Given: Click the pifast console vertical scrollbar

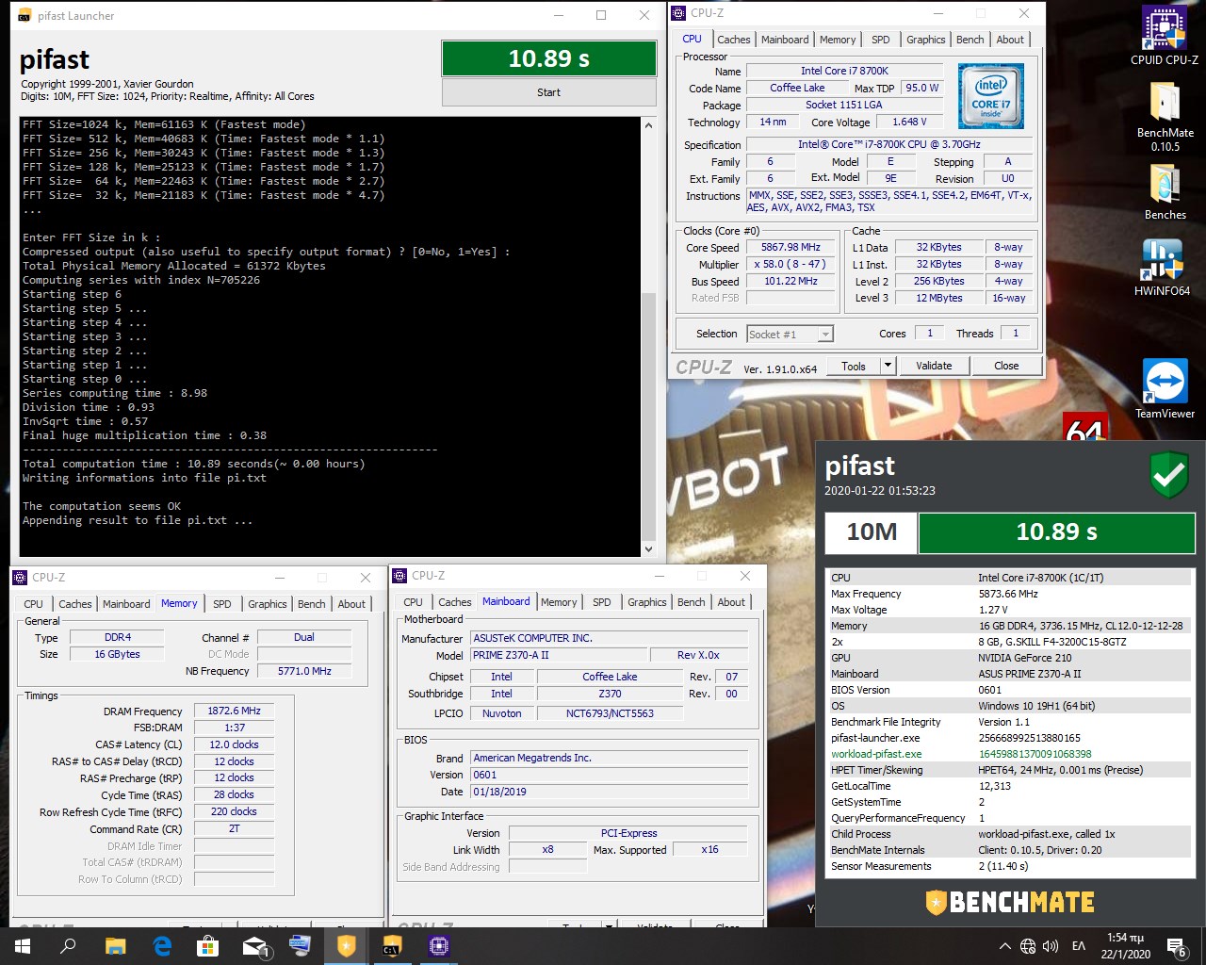Looking at the screenshot, I should click(648, 337).
